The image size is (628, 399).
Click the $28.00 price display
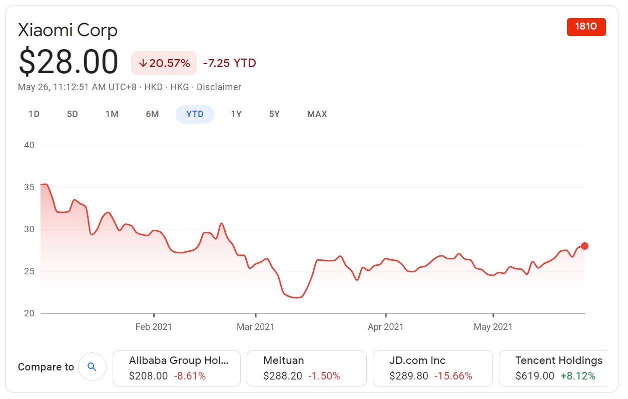tap(68, 61)
